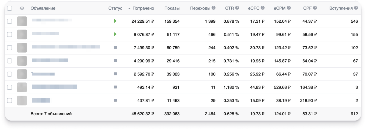Check the box for the first ad row
This screenshot has height=130, width=366.
pyautogui.click(x=10, y=21)
